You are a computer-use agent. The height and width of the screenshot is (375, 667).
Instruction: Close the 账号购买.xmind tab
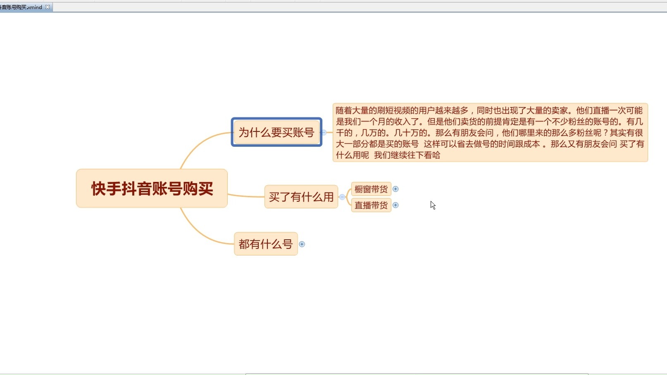(48, 7)
